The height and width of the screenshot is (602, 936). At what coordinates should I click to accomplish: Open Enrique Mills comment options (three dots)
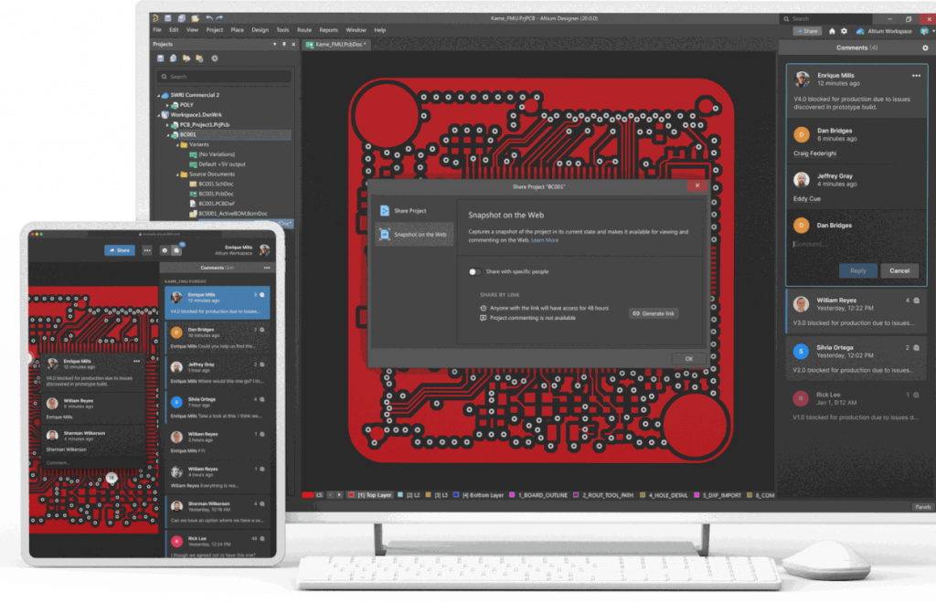tap(916, 76)
